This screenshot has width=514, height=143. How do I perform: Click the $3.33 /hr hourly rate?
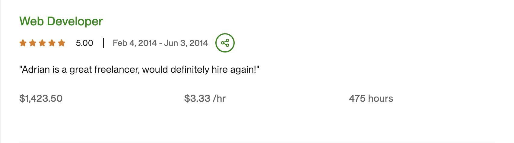205,98
